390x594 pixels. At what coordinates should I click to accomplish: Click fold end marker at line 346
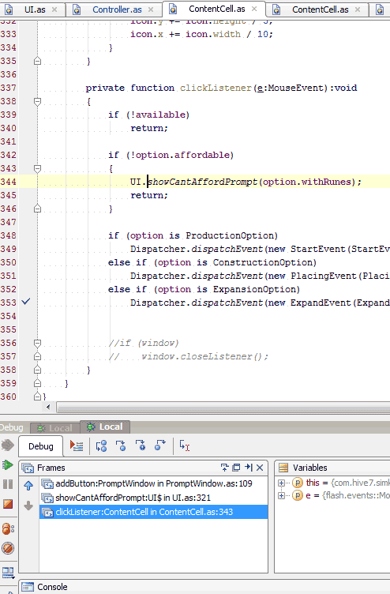pos(37,209)
